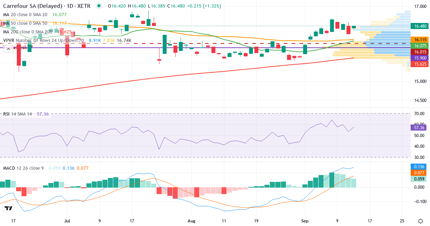Click the low value L16.385

pyautogui.click(x=157, y=6)
